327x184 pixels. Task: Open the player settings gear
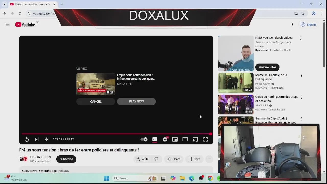(165, 139)
